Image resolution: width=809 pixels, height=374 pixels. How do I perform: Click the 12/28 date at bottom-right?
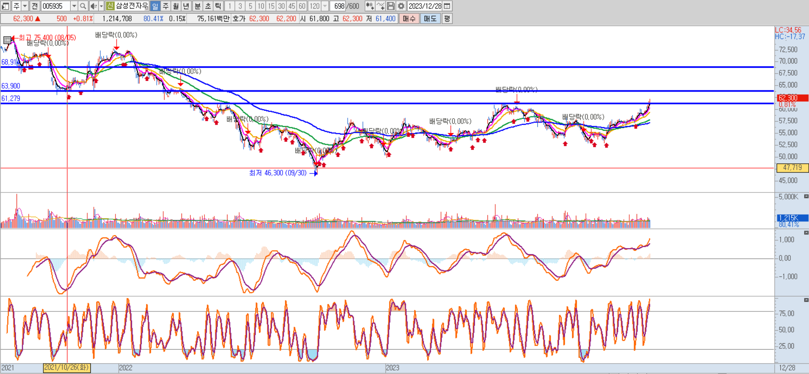[x=787, y=368]
